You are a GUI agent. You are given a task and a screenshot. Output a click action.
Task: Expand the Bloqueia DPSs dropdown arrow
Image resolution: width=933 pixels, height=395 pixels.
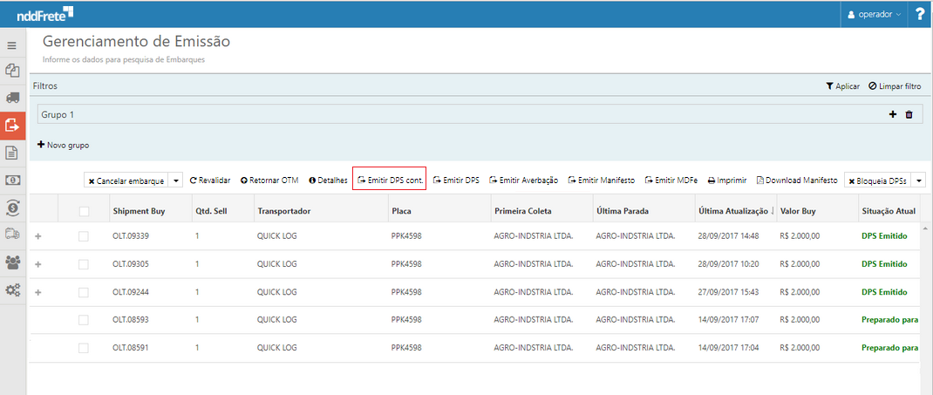918,180
